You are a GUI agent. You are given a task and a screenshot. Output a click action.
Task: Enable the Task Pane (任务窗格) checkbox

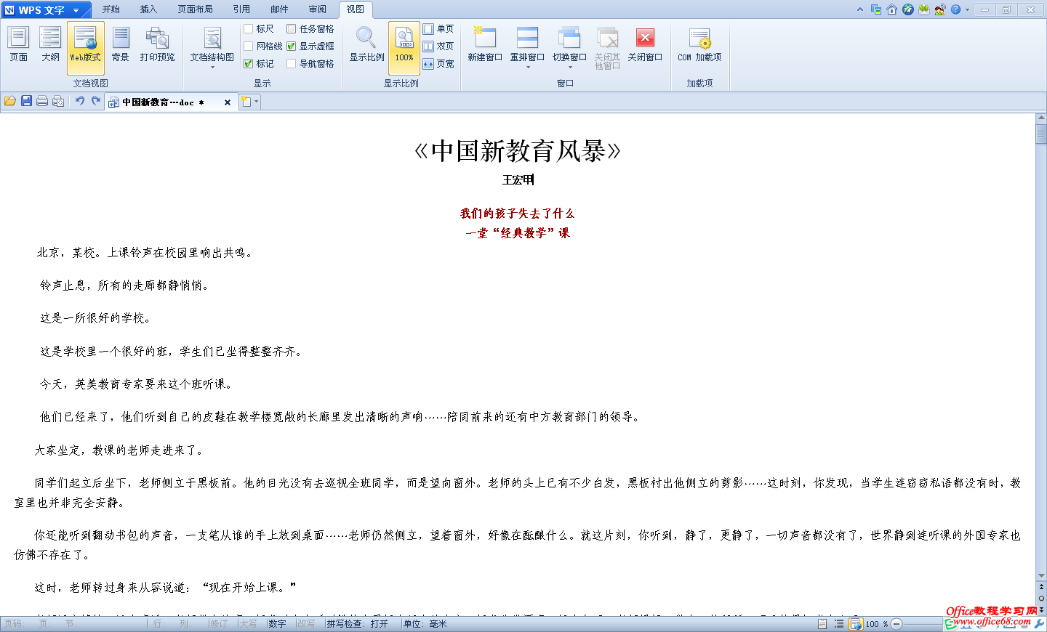pos(292,29)
